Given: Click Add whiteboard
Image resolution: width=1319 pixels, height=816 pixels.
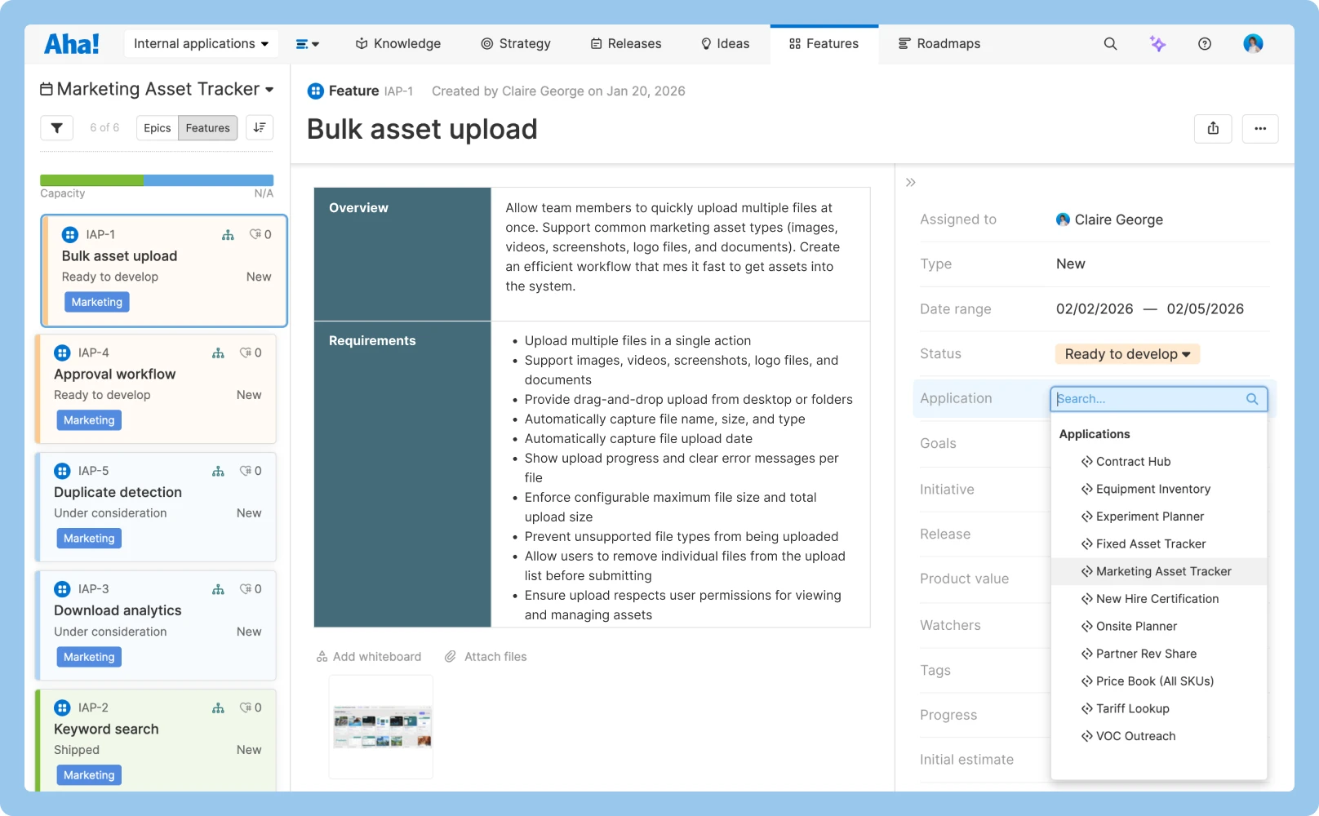Looking at the screenshot, I should pyautogui.click(x=369, y=656).
